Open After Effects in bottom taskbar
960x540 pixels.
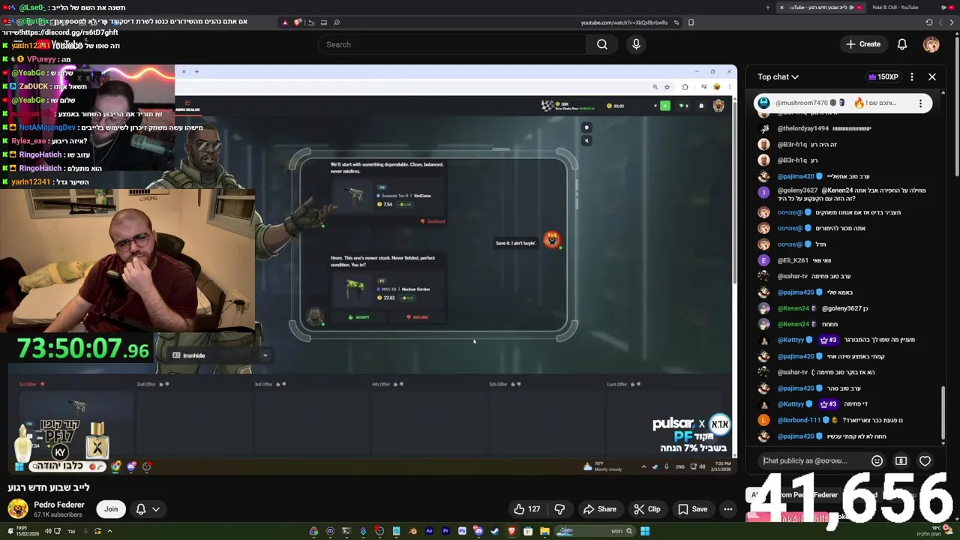(x=429, y=532)
